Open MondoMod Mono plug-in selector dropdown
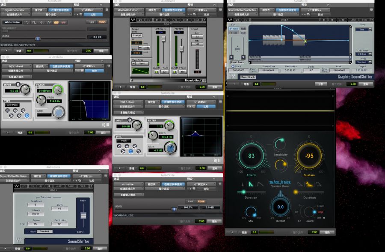 (x=129, y=10)
